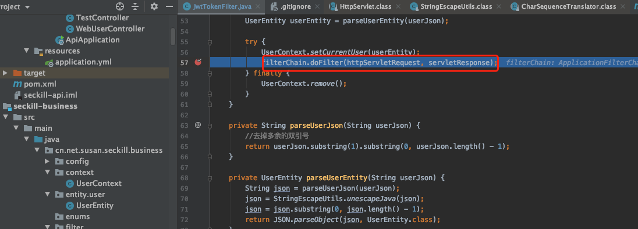Click the resources folder icon
Screen dimensions: 638x229
38,51
